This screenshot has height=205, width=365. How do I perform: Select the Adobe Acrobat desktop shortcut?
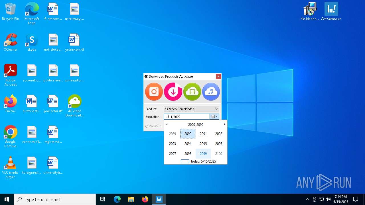[11, 75]
